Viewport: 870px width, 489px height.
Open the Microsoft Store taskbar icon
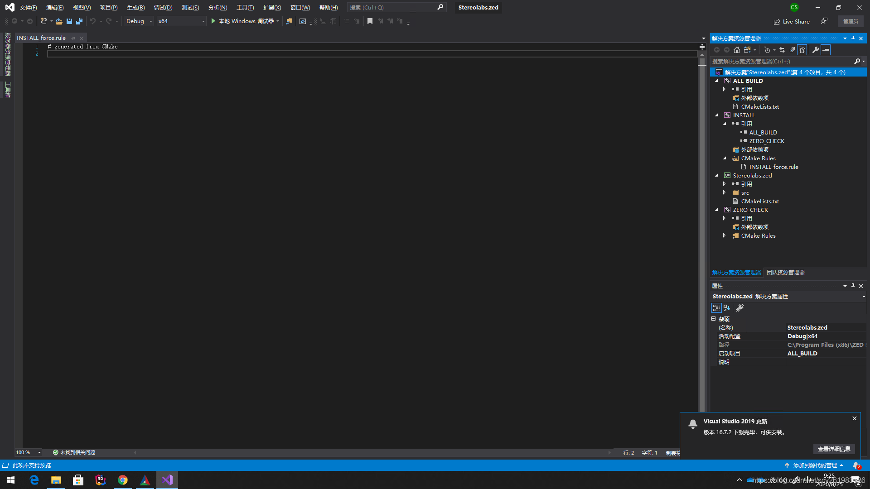(78, 480)
